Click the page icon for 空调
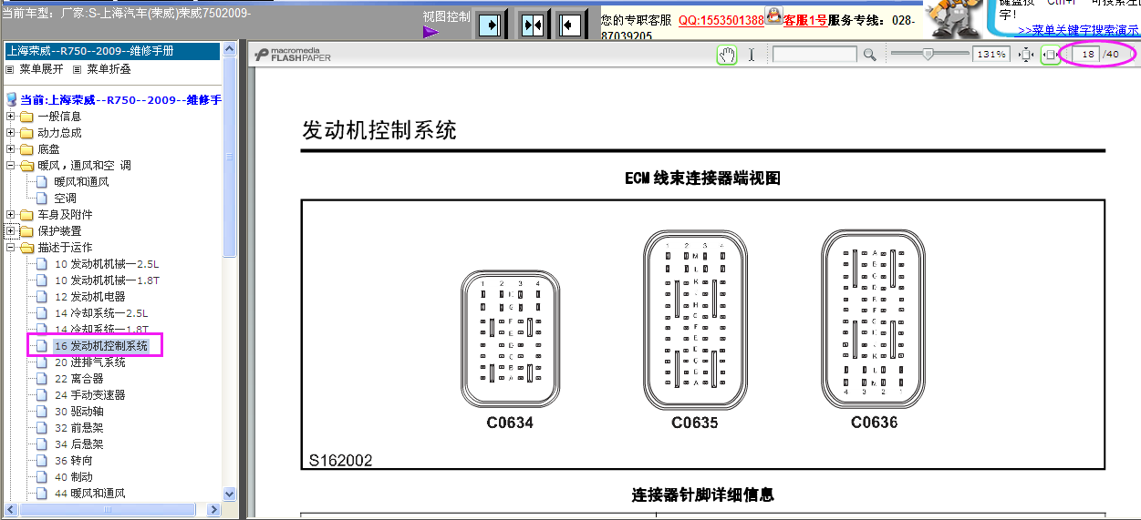 click(x=41, y=199)
